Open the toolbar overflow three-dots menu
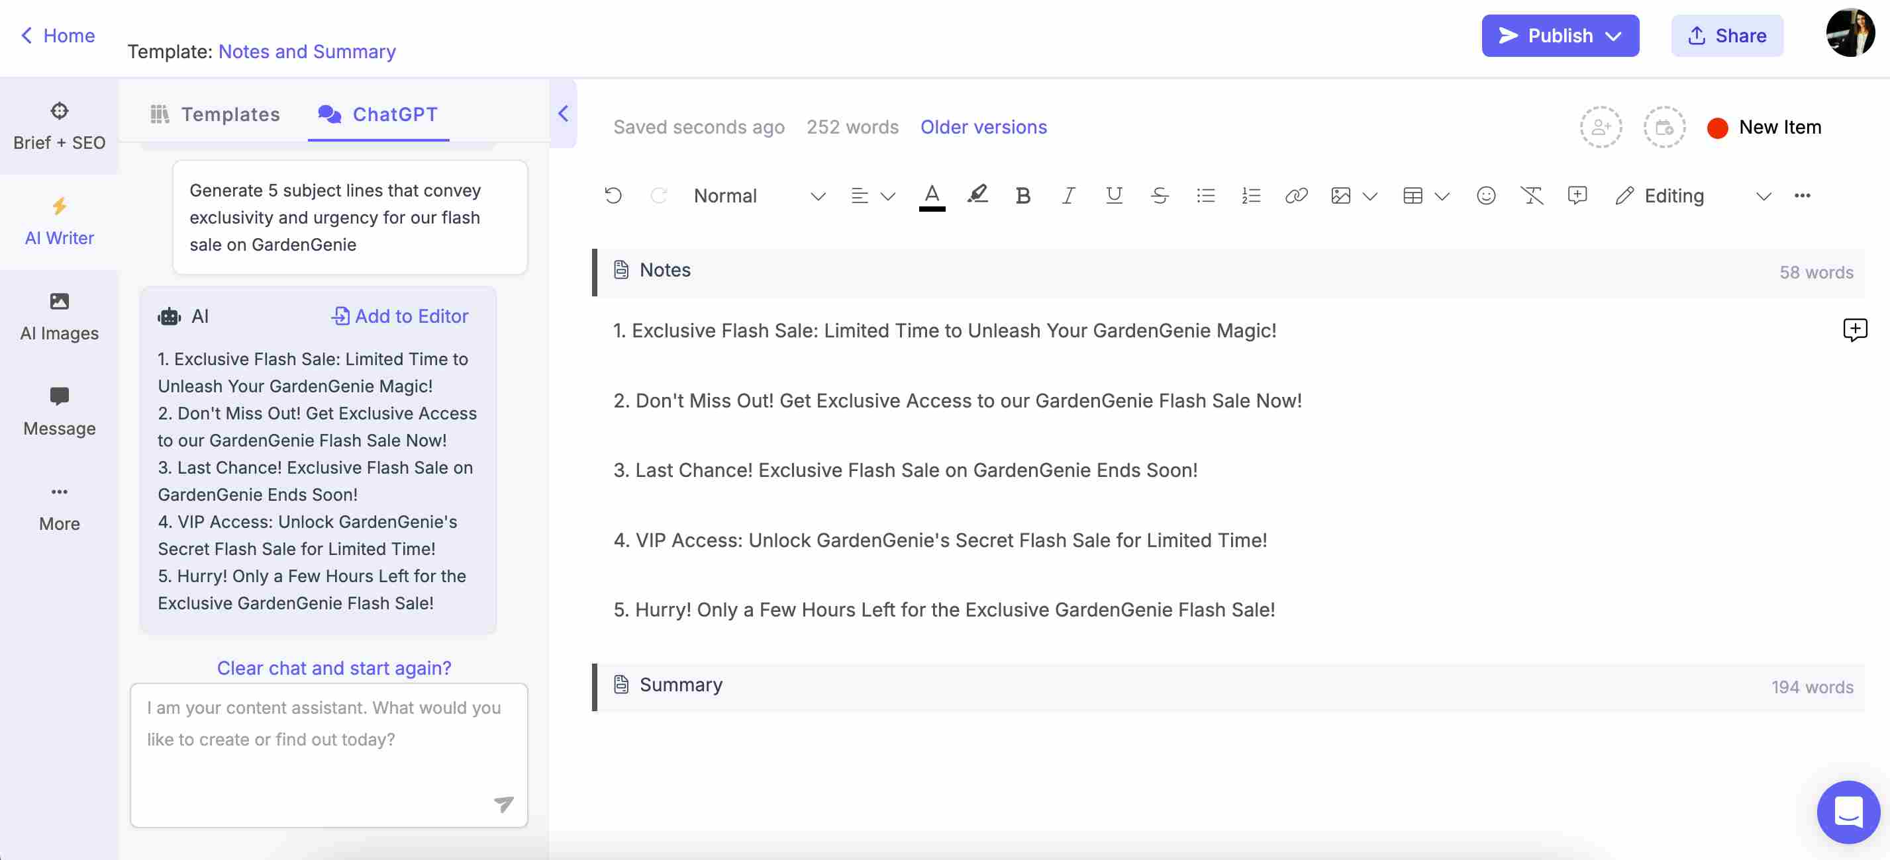 point(1802,196)
